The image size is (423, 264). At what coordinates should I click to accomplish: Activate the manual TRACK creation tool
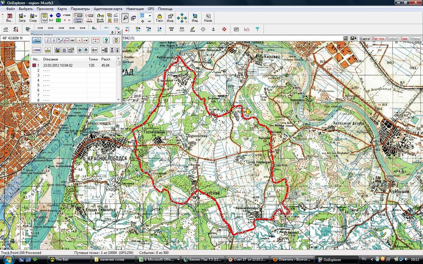pyautogui.click(x=67, y=15)
